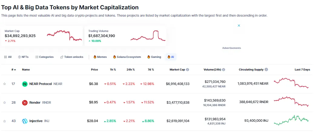Click the Render token logo icon
This screenshot has width=319, height=132.
pyautogui.click(x=25, y=103)
